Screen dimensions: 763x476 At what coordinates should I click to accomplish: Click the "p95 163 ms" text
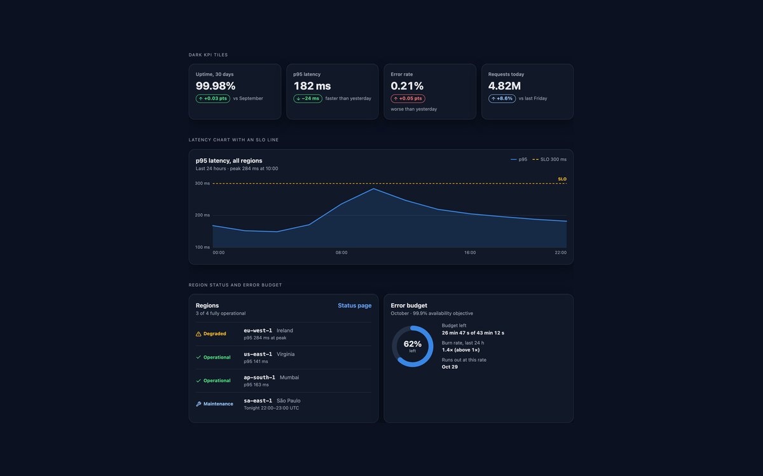click(x=256, y=385)
